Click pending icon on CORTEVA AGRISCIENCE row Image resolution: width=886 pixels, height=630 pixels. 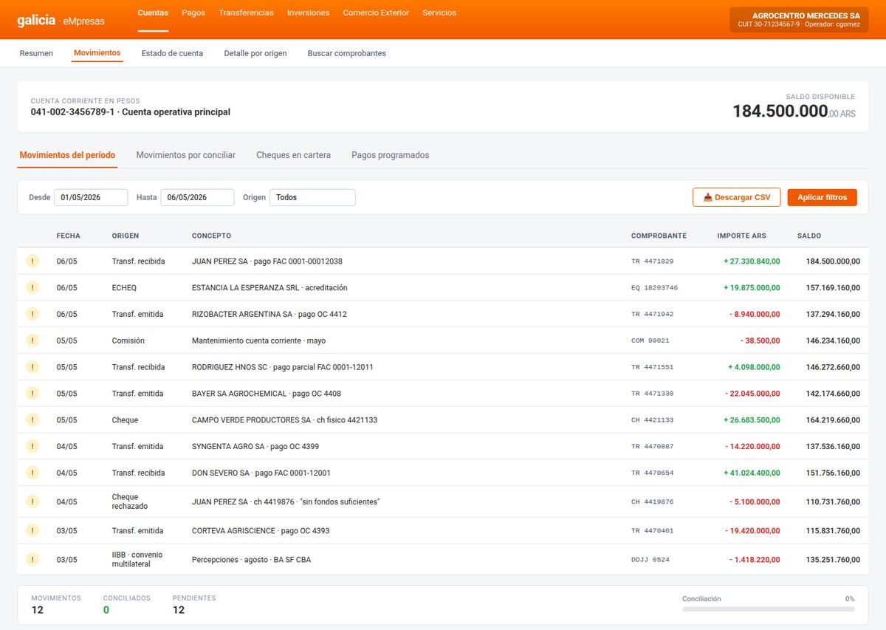(32, 530)
